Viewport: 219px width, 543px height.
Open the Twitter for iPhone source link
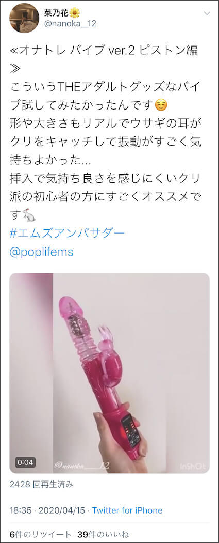(x=127, y=510)
